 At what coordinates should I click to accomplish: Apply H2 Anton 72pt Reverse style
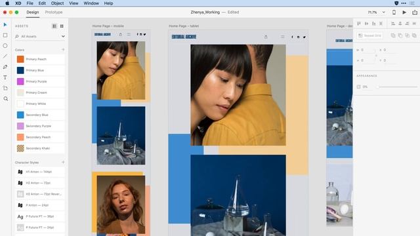(40, 194)
